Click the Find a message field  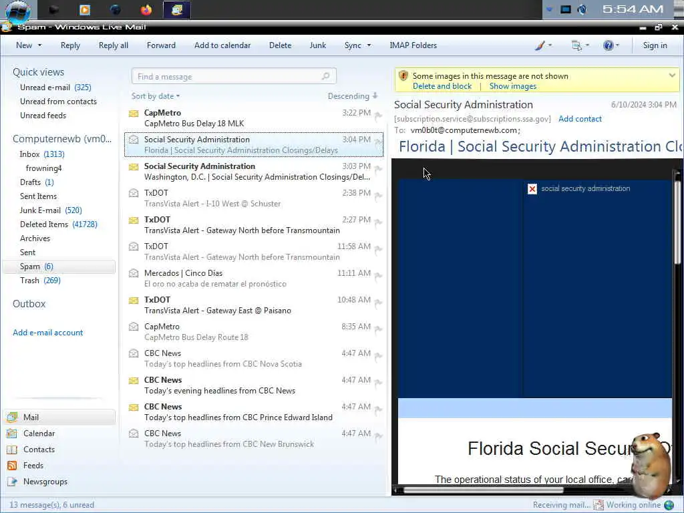pyautogui.click(x=234, y=76)
